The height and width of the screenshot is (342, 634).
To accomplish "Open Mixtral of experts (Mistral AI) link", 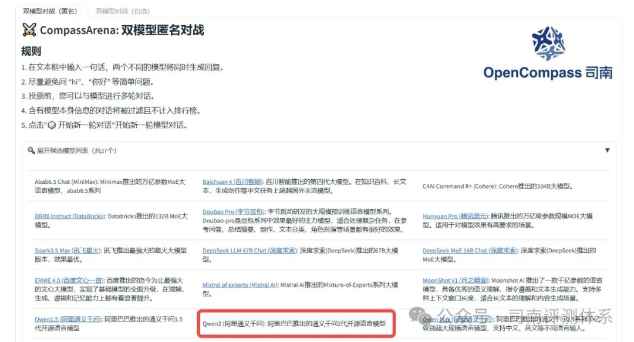I will [240, 285].
